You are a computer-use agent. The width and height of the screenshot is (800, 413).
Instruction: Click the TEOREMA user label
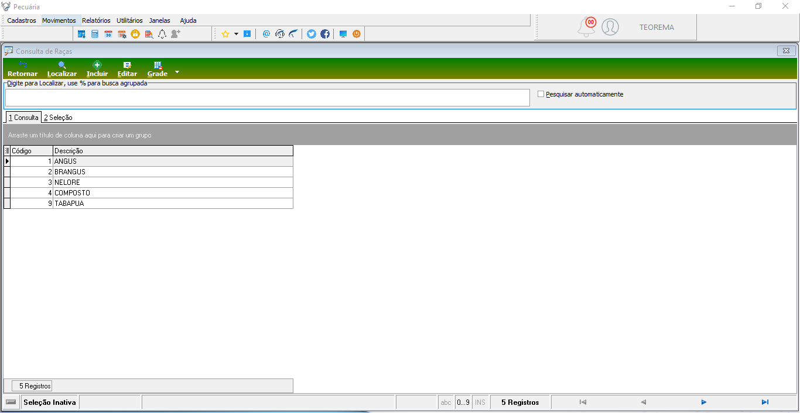point(657,27)
